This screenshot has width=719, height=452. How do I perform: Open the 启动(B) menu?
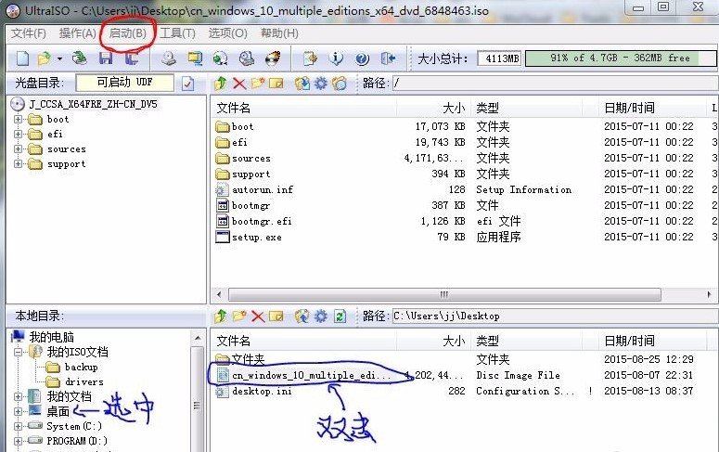coord(127,33)
